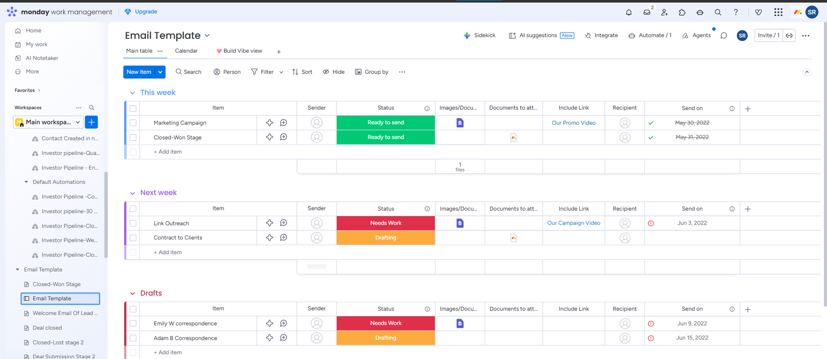Open Our Campaign Video link
Image resolution: width=827 pixels, height=359 pixels.
(x=574, y=223)
